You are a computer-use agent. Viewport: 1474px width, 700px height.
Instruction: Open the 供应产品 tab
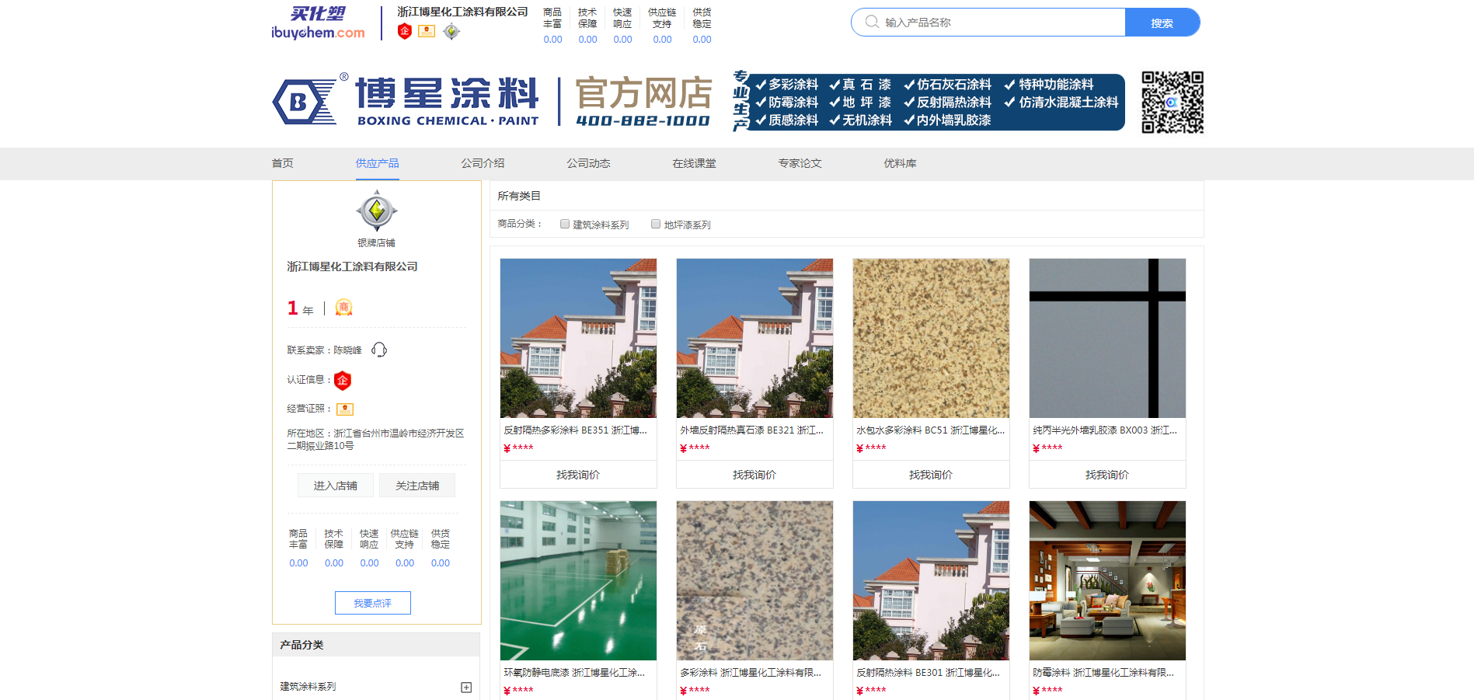pyautogui.click(x=378, y=163)
